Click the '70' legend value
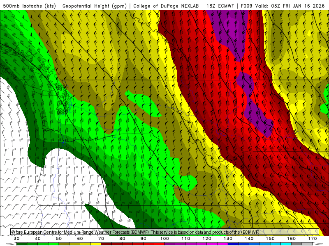329x246 pixels. 101,239
